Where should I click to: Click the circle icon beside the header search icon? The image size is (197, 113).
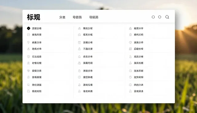click(x=159, y=17)
